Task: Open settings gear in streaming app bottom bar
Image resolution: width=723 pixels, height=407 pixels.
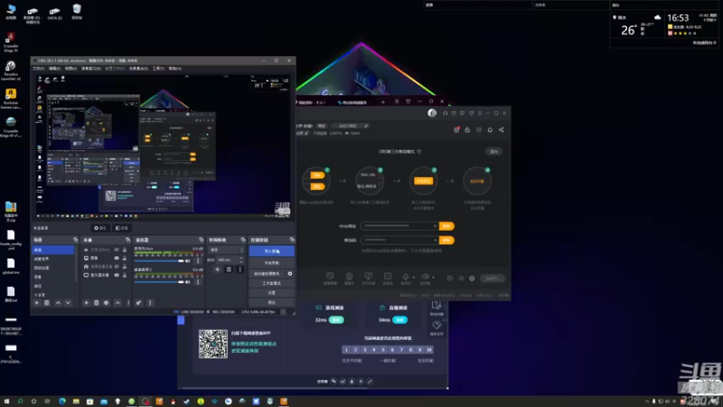Action: [x=472, y=279]
